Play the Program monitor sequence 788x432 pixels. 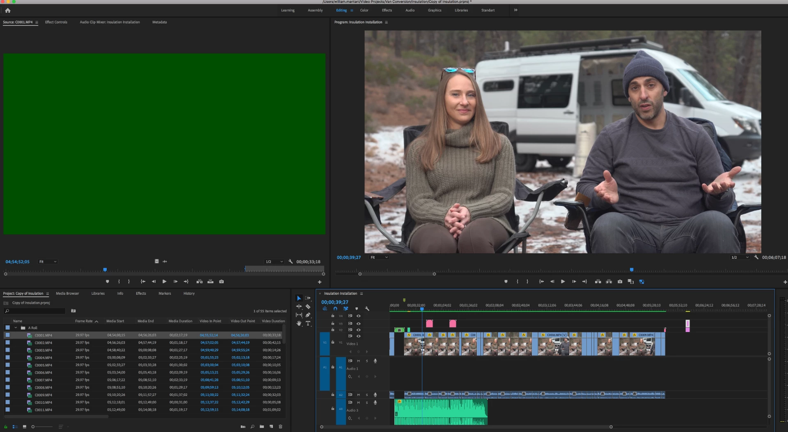563,282
